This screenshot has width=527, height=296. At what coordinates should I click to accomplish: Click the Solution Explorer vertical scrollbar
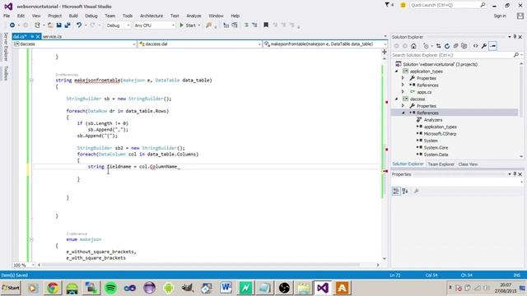coord(521,90)
